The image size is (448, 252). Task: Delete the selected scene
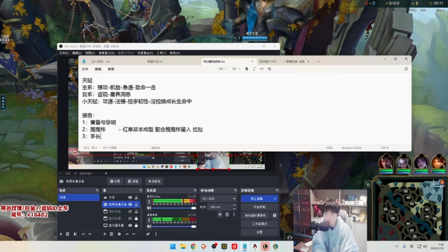68,234
